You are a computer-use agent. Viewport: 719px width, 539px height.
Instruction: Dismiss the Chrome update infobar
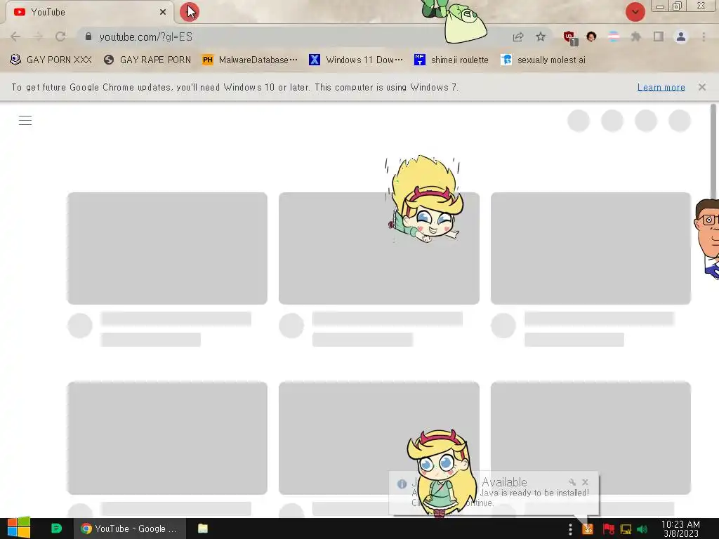click(x=702, y=87)
